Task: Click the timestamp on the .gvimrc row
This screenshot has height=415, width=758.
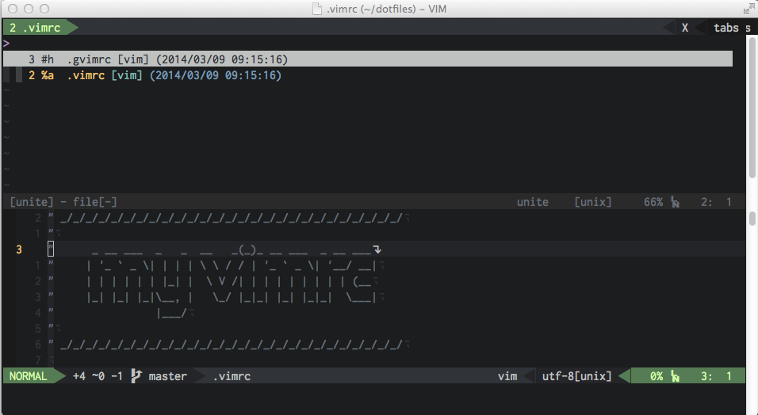Action: pos(222,59)
